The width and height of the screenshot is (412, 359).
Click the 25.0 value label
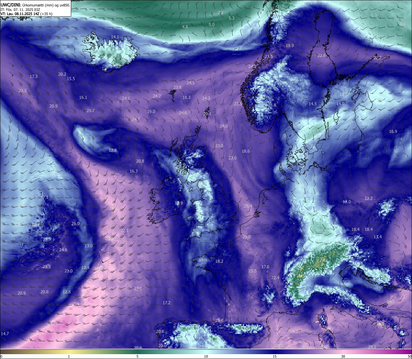tap(247, 237)
